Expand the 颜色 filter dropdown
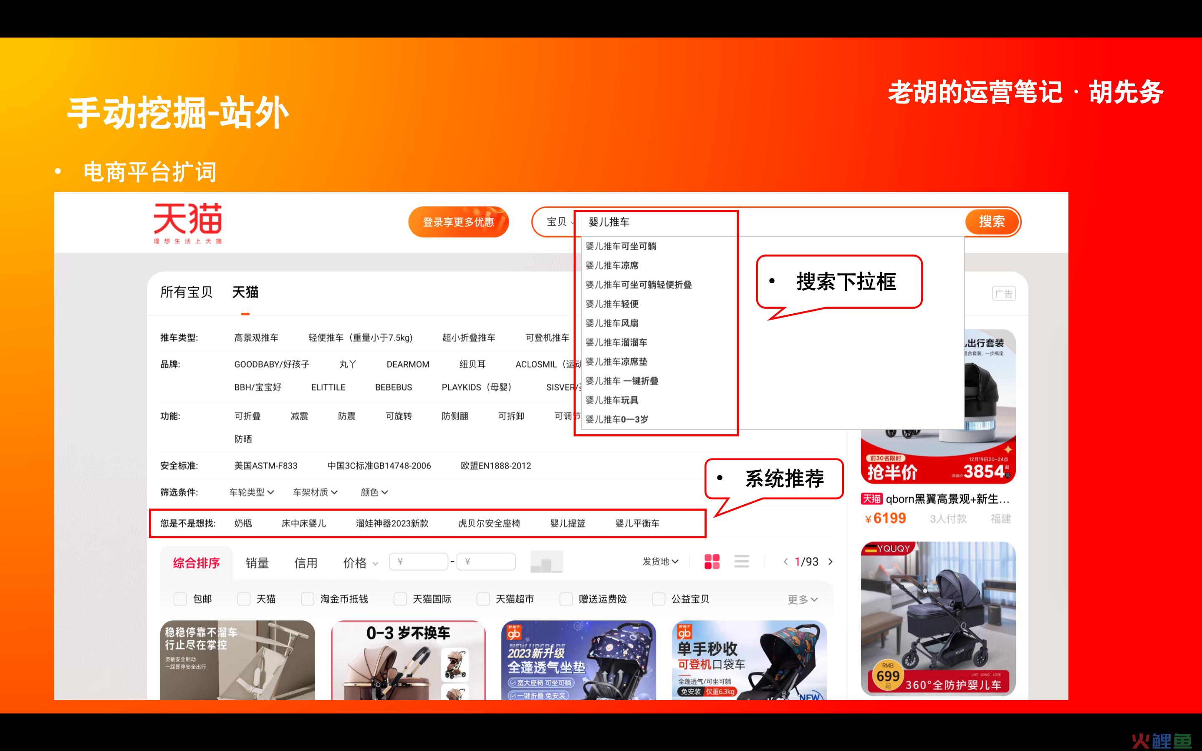1202x751 pixels. pos(374,492)
